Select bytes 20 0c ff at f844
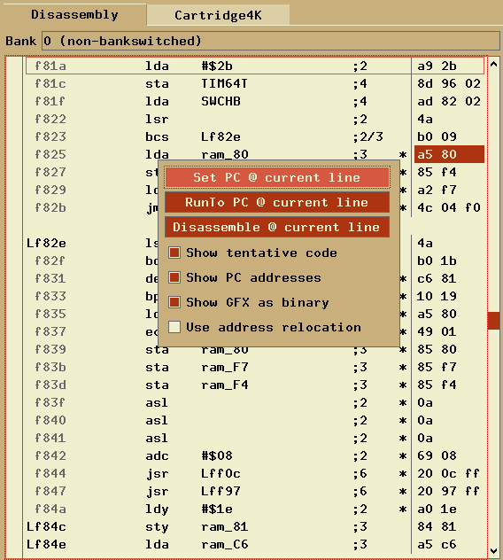The image size is (503, 560). point(449,473)
